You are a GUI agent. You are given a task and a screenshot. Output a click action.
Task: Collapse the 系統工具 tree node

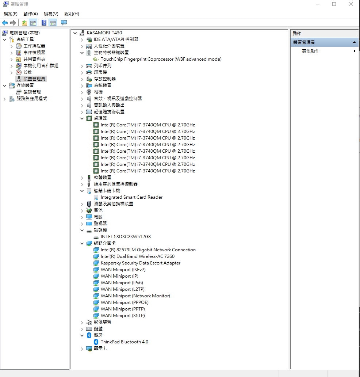click(5, 39)
